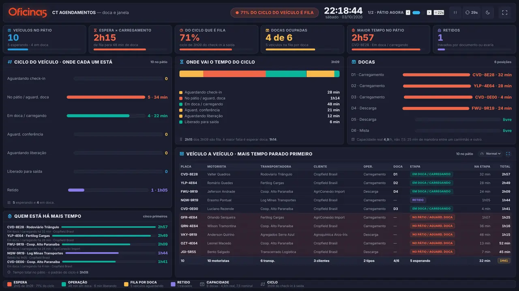This screenshot has width=519, height=291.
Task: Click the table icon beside Veículo a Veículo title
Action: click(182, 154)
